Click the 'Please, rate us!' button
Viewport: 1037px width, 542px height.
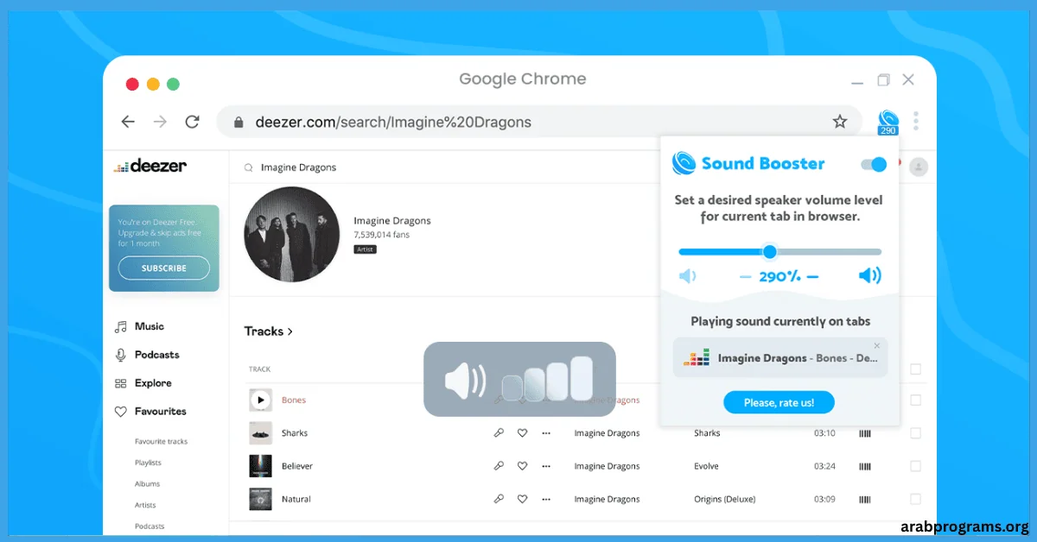pyautogui.click(x=779, y=402)
